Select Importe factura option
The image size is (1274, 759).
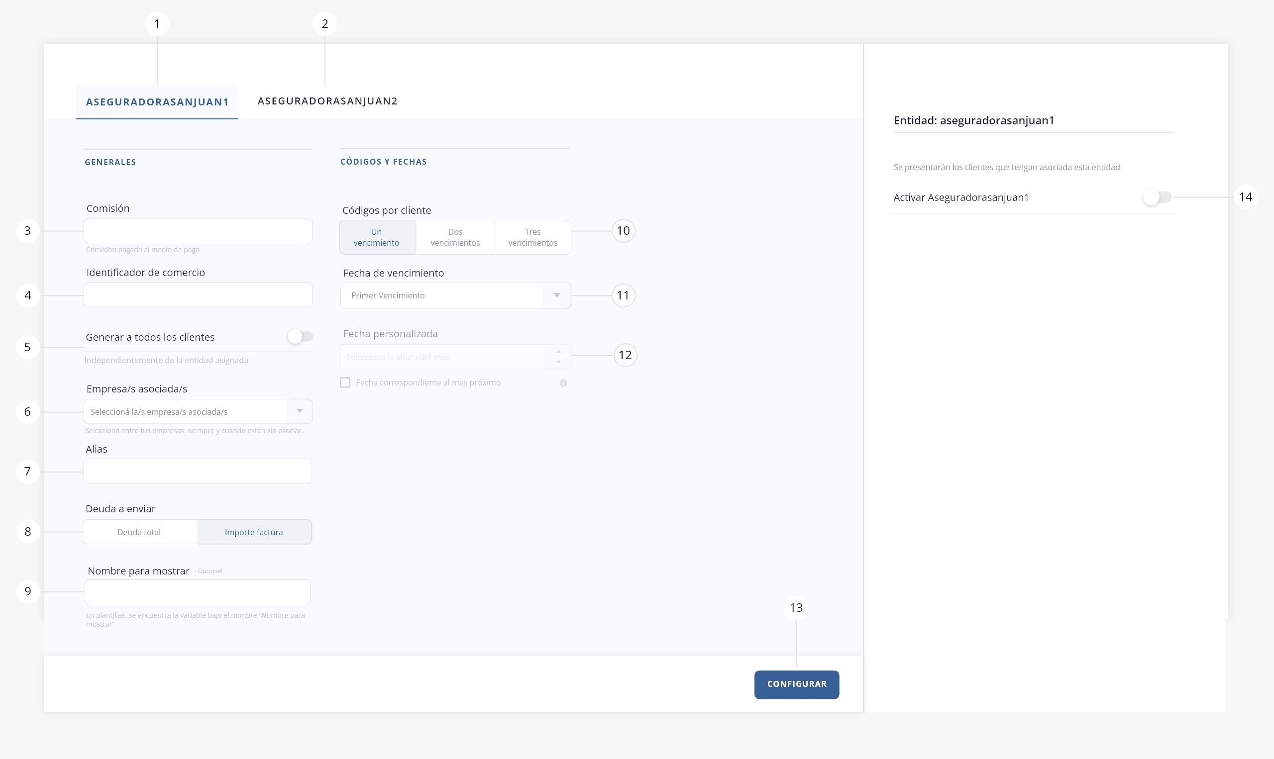coord(254,532)
